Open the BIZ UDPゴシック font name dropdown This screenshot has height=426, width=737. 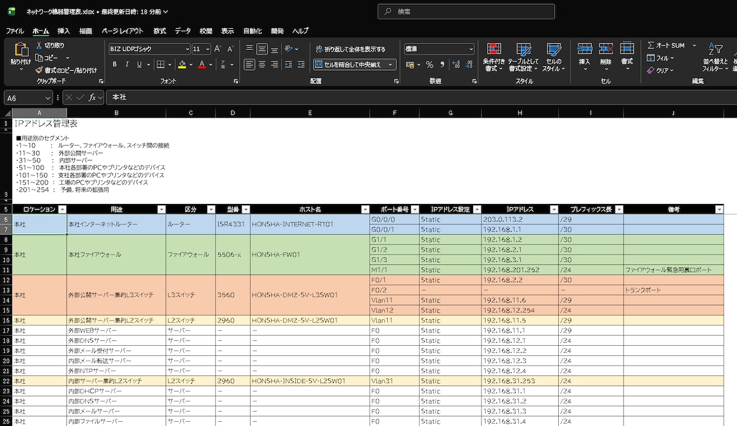tap(187, 49)
